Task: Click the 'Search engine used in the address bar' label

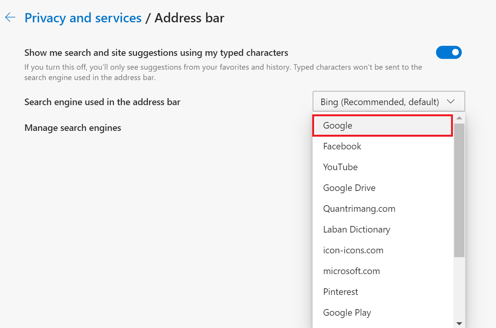Action: point(102,102)
